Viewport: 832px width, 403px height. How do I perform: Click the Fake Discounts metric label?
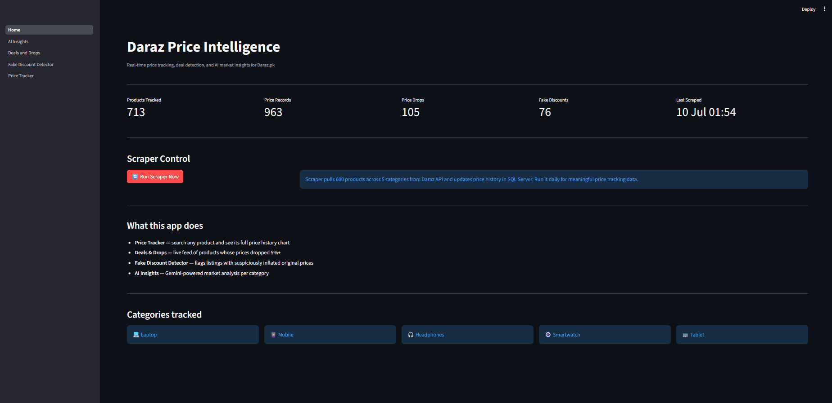pyautogui.click(x=553, y=100)
